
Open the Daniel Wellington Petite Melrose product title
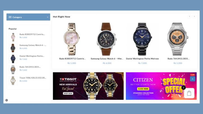142,59
